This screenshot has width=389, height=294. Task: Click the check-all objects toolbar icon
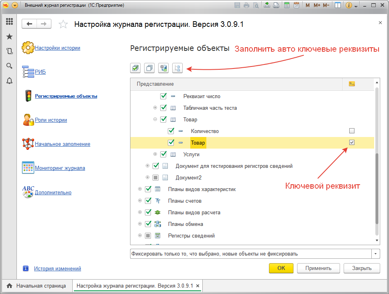click(x=136, y=68)
